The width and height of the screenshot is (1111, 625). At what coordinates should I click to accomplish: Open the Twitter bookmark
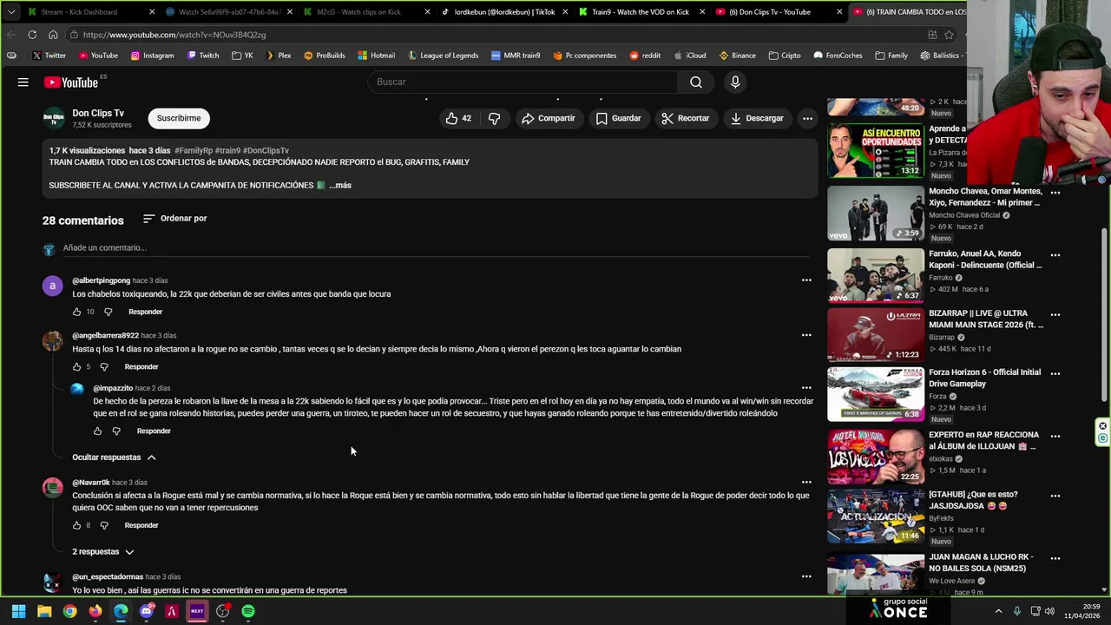[x=49, y=56]
